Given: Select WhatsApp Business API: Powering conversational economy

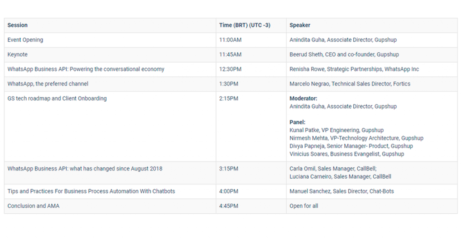Looking at the screenshot, I should (86, 69).
